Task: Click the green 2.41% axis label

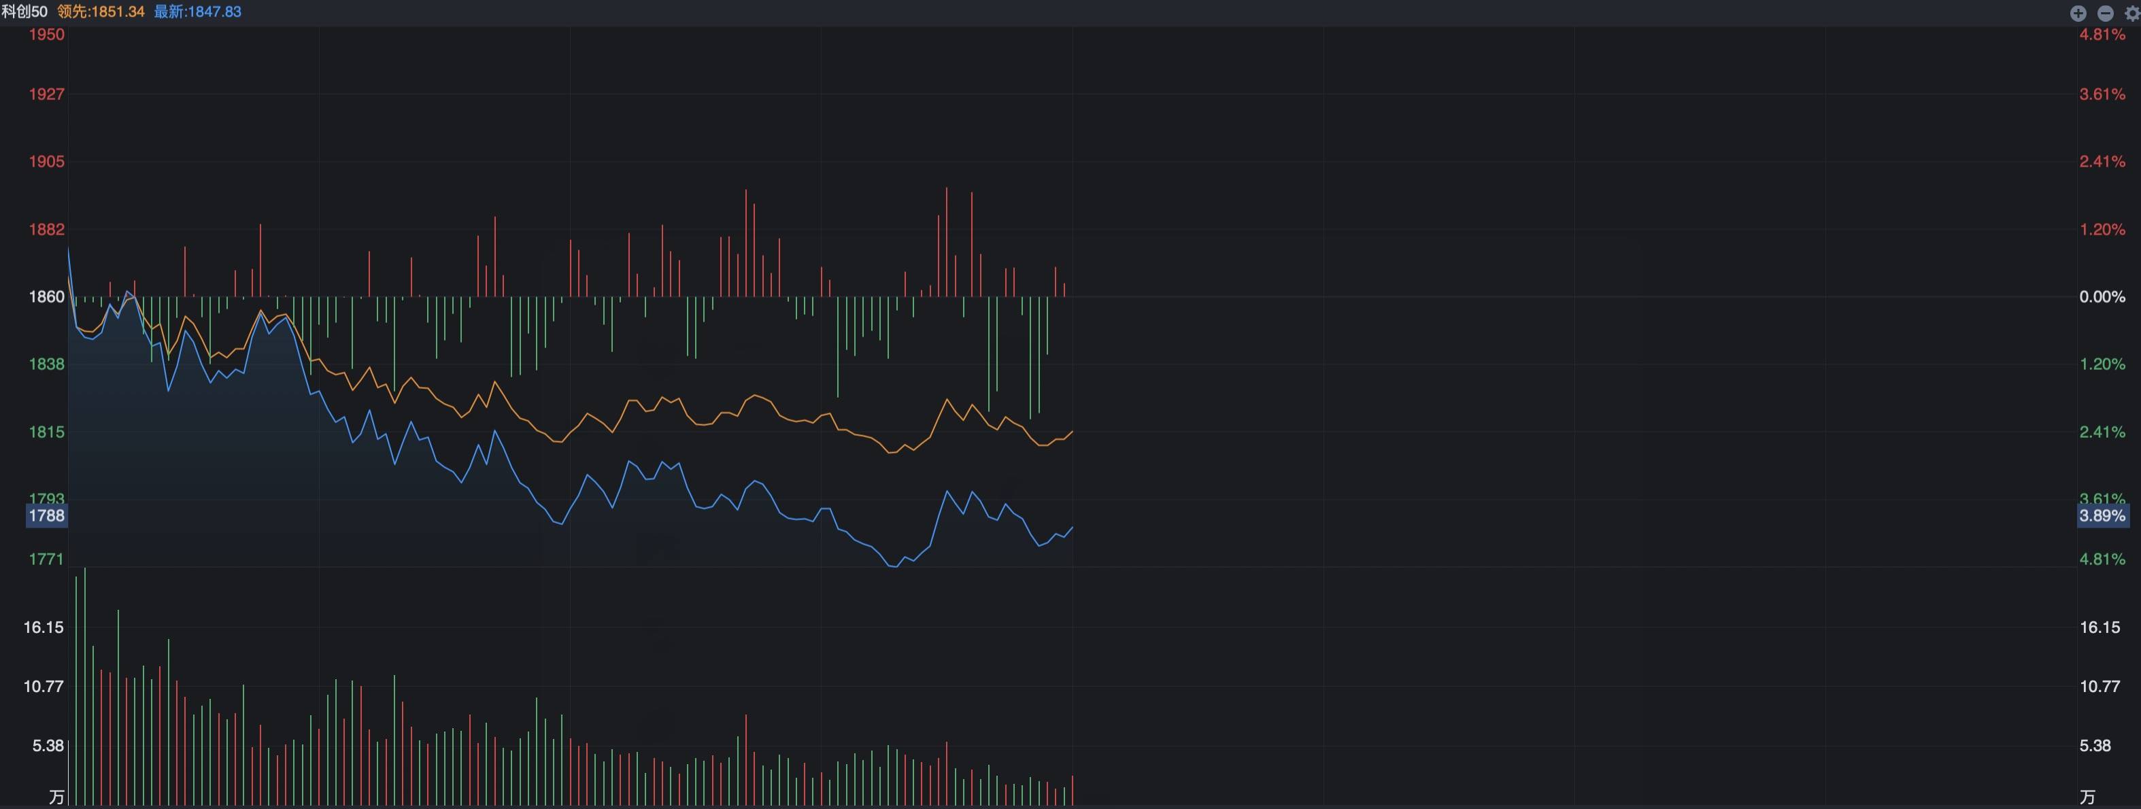Action: tap(2103, 432)
